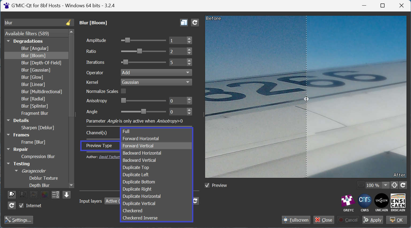Open the Kernel dropdown showing Gaussian
Image resolution: width=411 pixels, height=228 pixels.
point(156,82)
